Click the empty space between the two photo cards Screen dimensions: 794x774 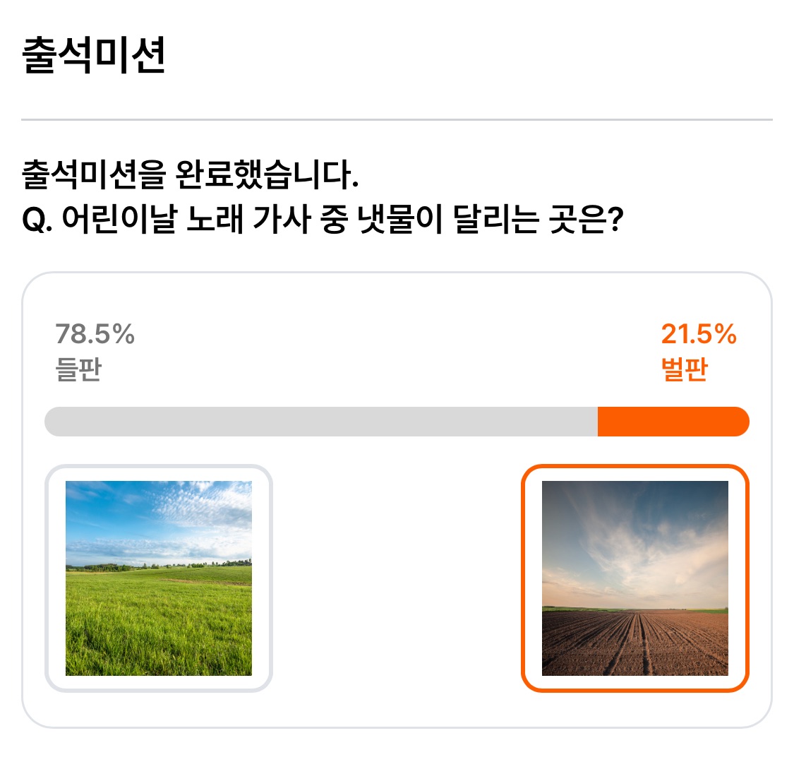pyautogui.click(x=397, y=578)
